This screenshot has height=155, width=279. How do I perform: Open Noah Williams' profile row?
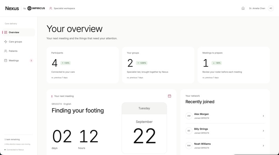(225, 146)
